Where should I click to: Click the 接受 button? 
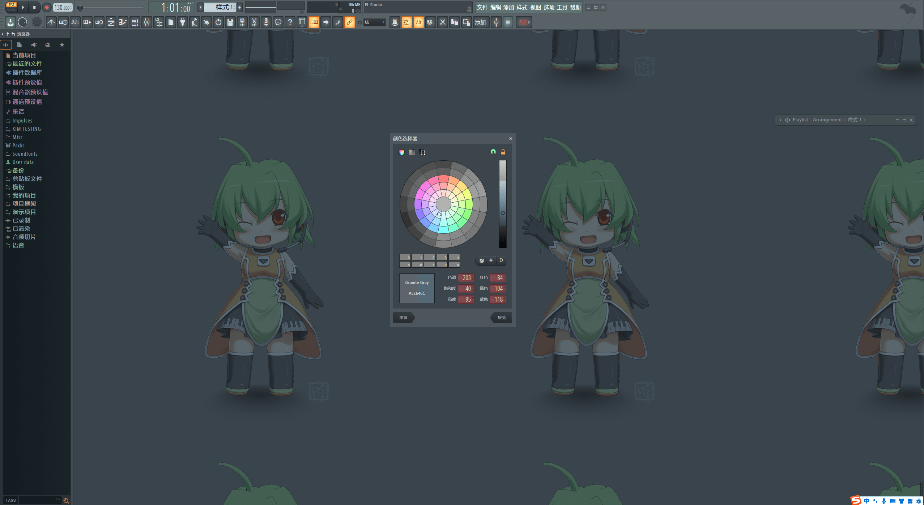501,318
